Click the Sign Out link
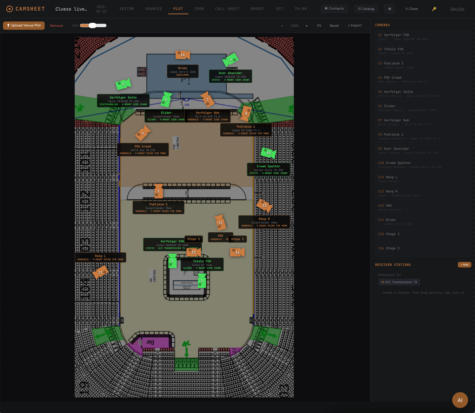Image resolution: width=475 pixels, height=413 pixels. (x=457, y=9)
